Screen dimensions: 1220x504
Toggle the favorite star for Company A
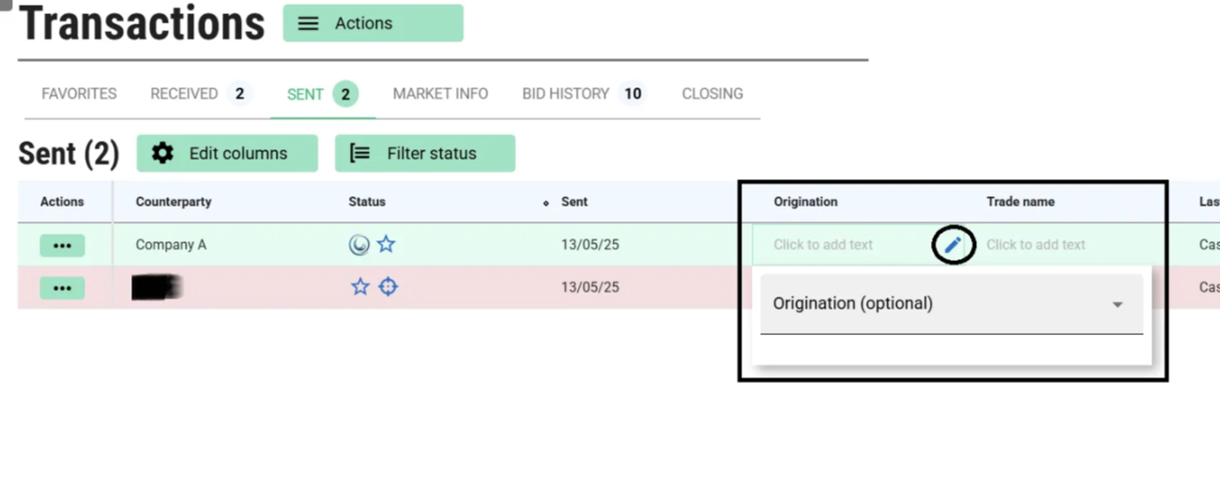click(386, 245)
